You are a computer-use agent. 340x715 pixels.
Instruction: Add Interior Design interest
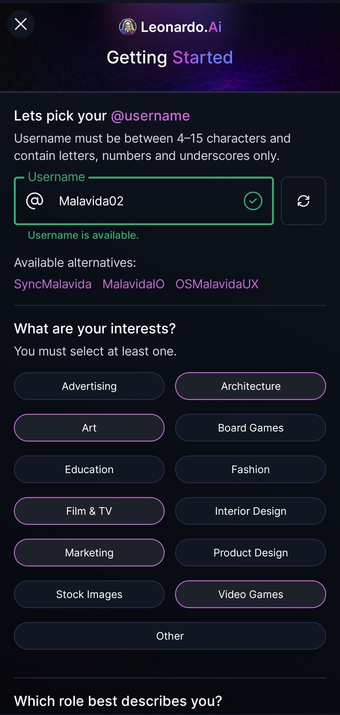click(251, 511)
